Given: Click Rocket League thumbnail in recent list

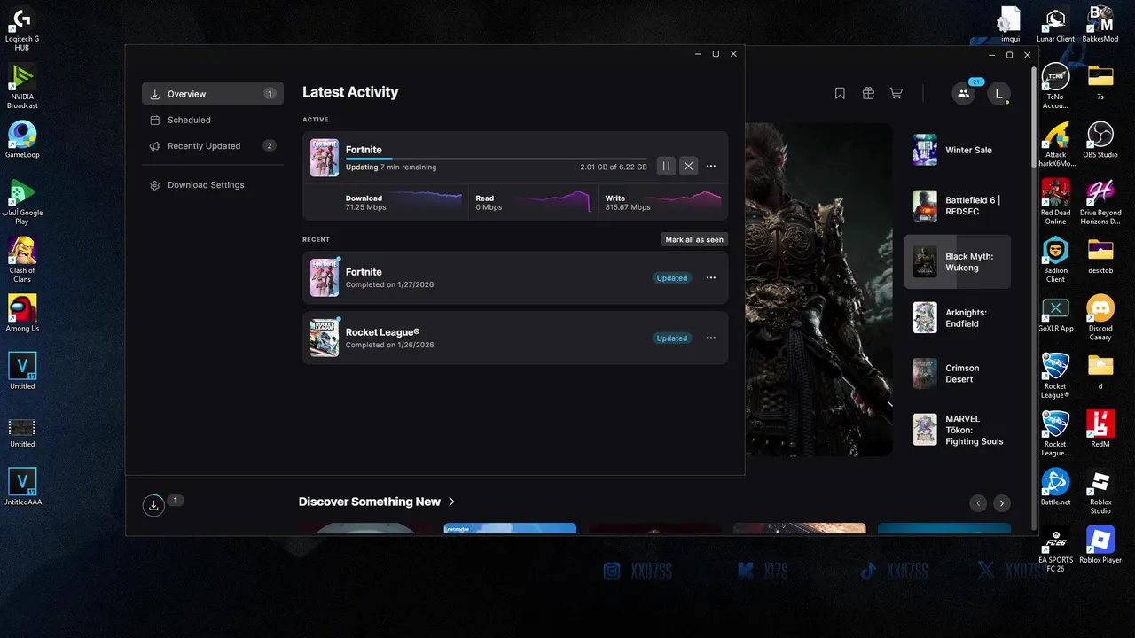Looking at the screenshot, I should (x=325, y=338).
